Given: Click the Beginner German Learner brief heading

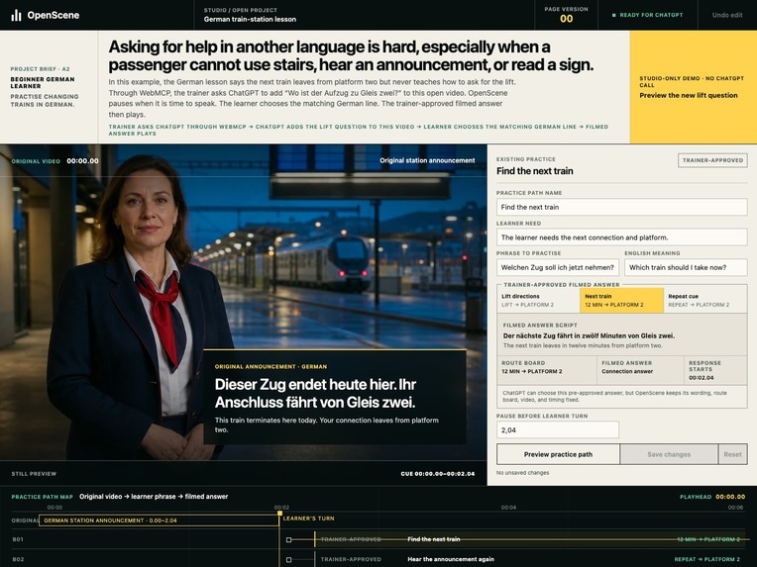Looking at the screenshot, I should (43, 82).
